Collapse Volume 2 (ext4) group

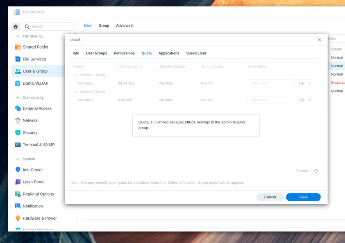coord(75,92)
